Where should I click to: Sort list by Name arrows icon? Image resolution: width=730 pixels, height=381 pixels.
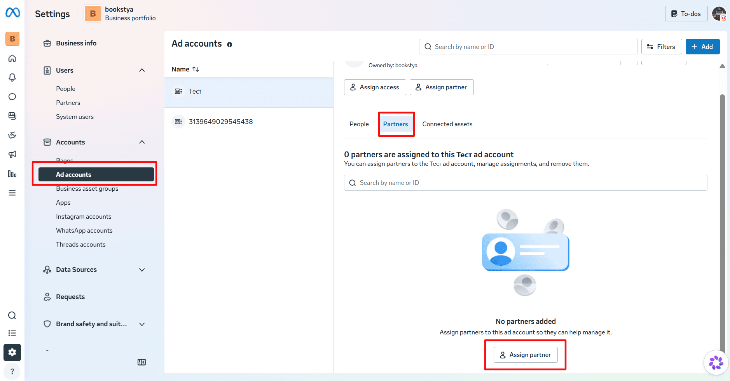click(x=196, y=69)
